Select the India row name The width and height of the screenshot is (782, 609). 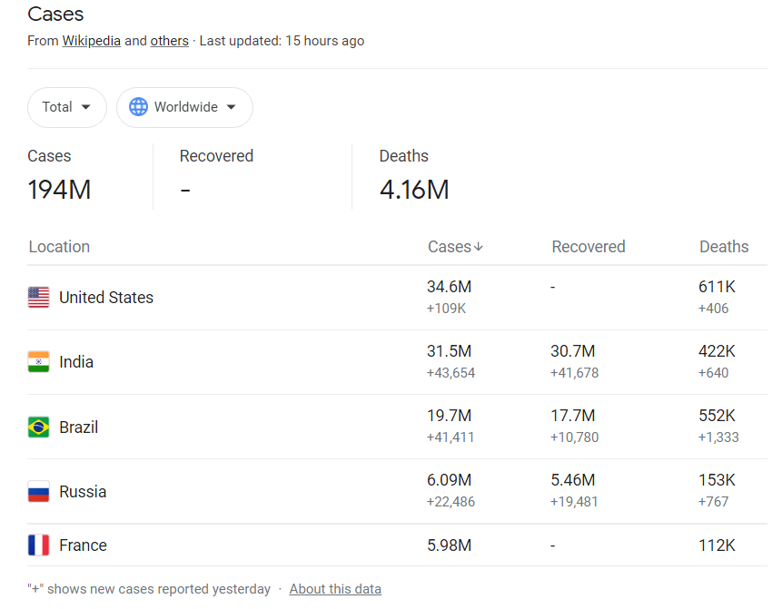76,362
